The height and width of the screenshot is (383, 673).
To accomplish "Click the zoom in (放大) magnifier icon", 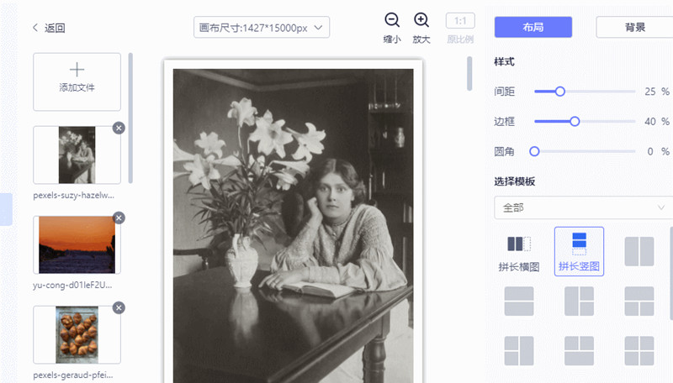I will pos(421,21).
